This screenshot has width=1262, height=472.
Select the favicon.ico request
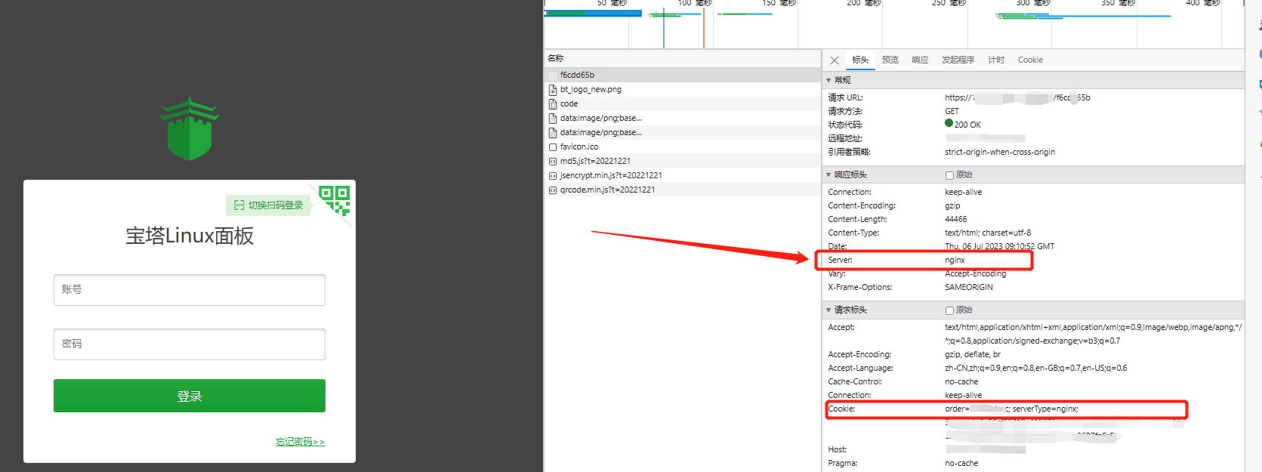[x=683, y=147]
